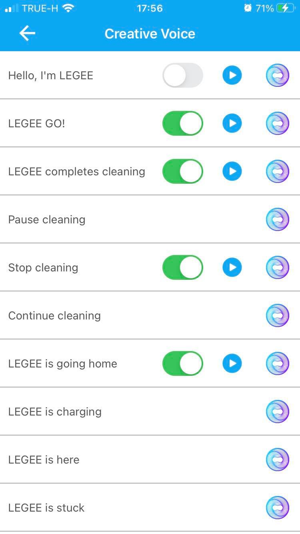The width and height of the screenshot is (300, 534).
Task: Tap record icon for 'Pause cleaning'
Action: (x=277, y=219)
